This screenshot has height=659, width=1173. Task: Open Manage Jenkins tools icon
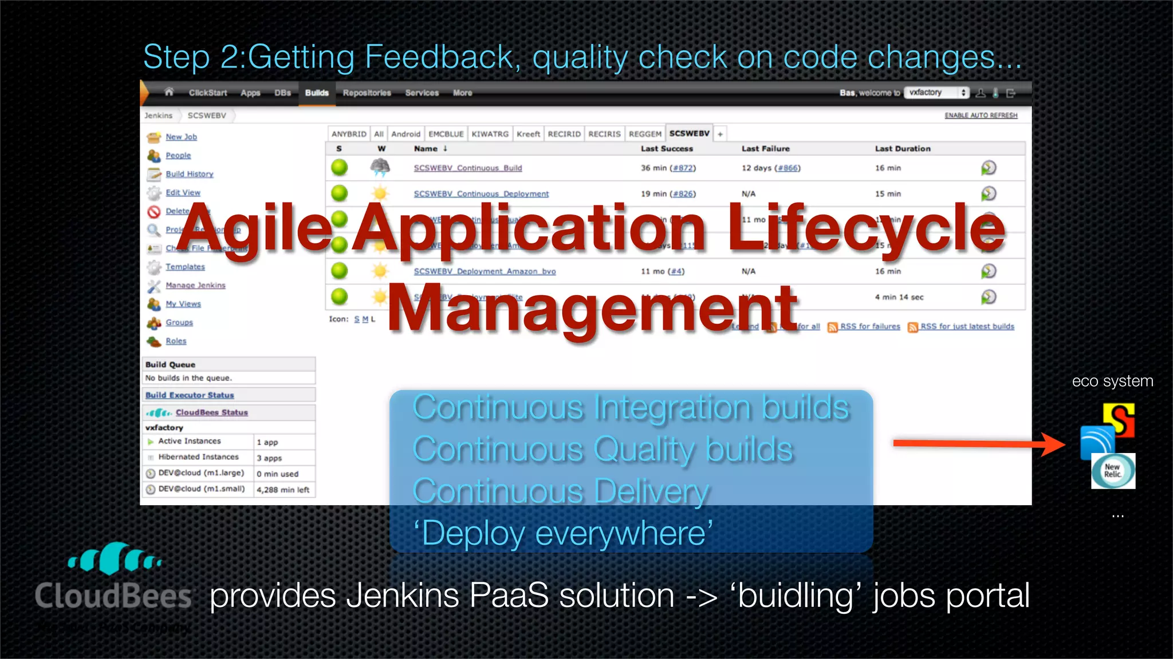[153, 285]
